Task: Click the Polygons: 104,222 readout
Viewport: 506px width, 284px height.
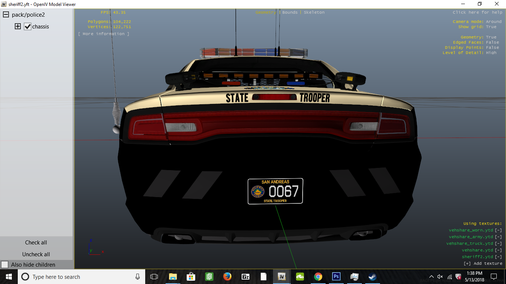Action: coord(109,22)
